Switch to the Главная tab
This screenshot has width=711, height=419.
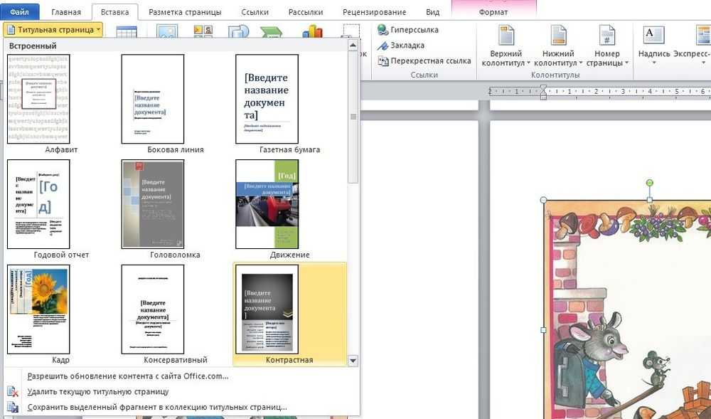click(66, 12)
